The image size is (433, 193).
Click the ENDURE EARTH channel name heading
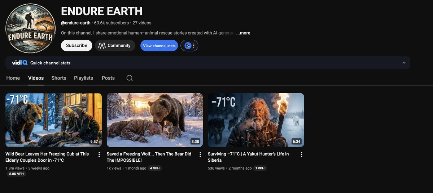point(102,11)
